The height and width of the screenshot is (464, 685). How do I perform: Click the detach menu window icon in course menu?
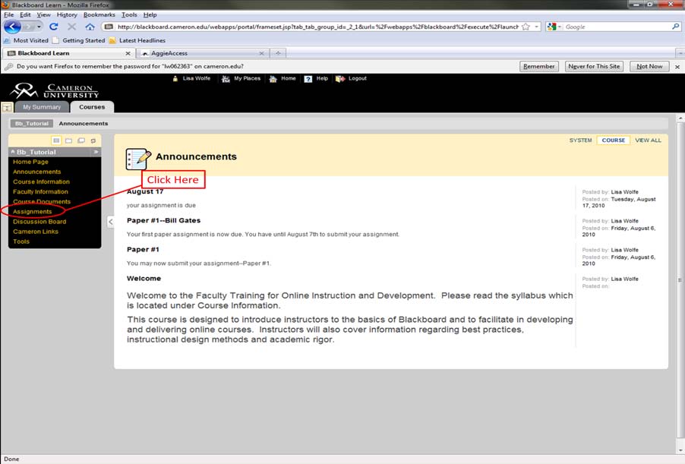tap(81, 140)
